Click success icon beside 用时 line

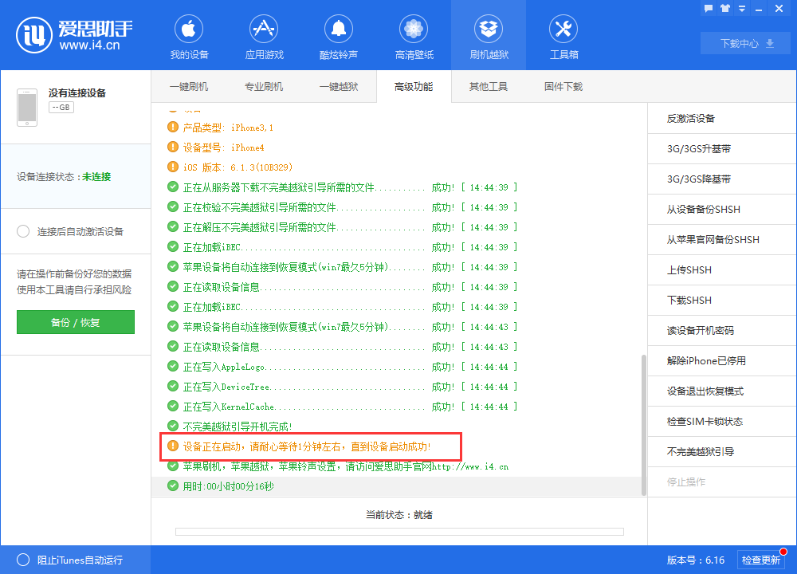coord(173,486)
